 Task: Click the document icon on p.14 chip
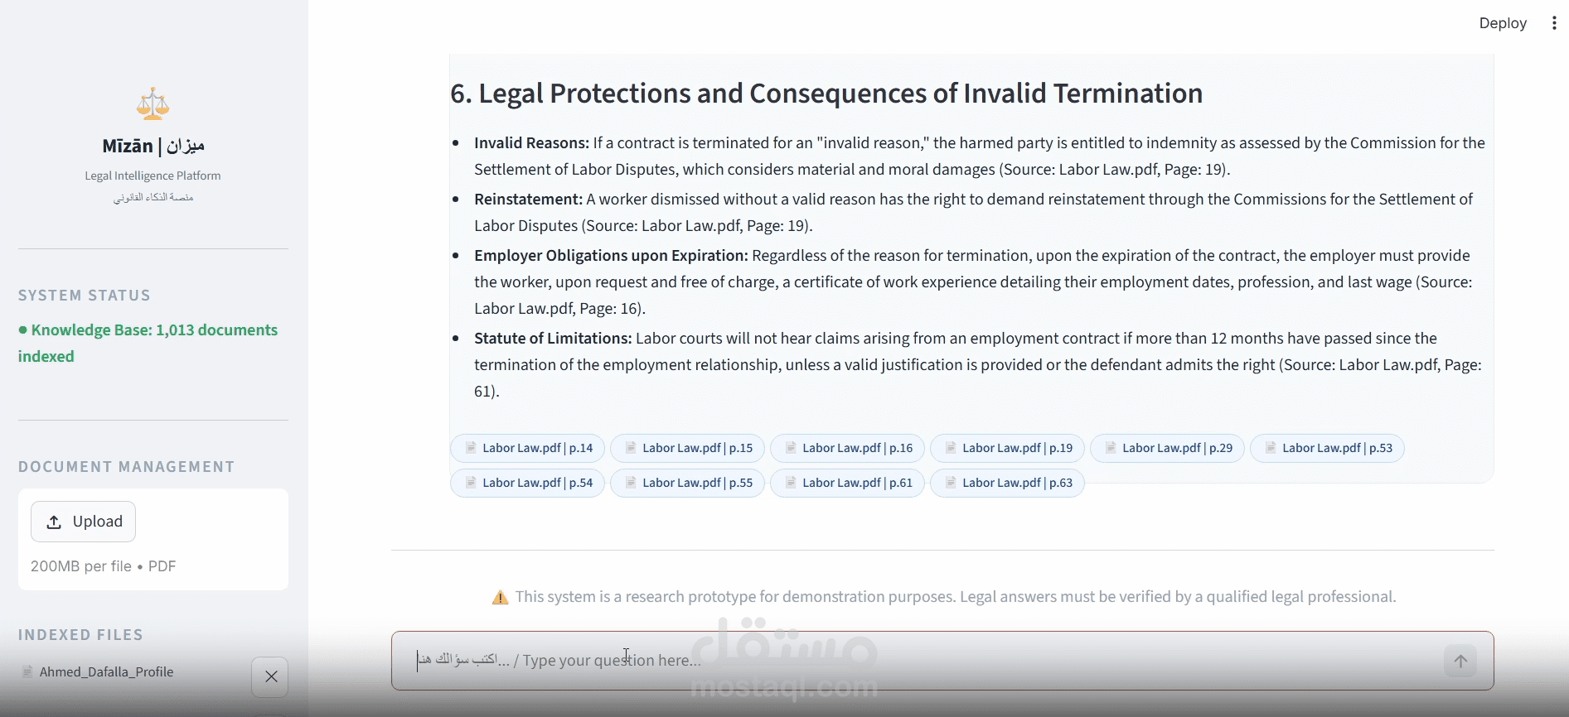471,448
